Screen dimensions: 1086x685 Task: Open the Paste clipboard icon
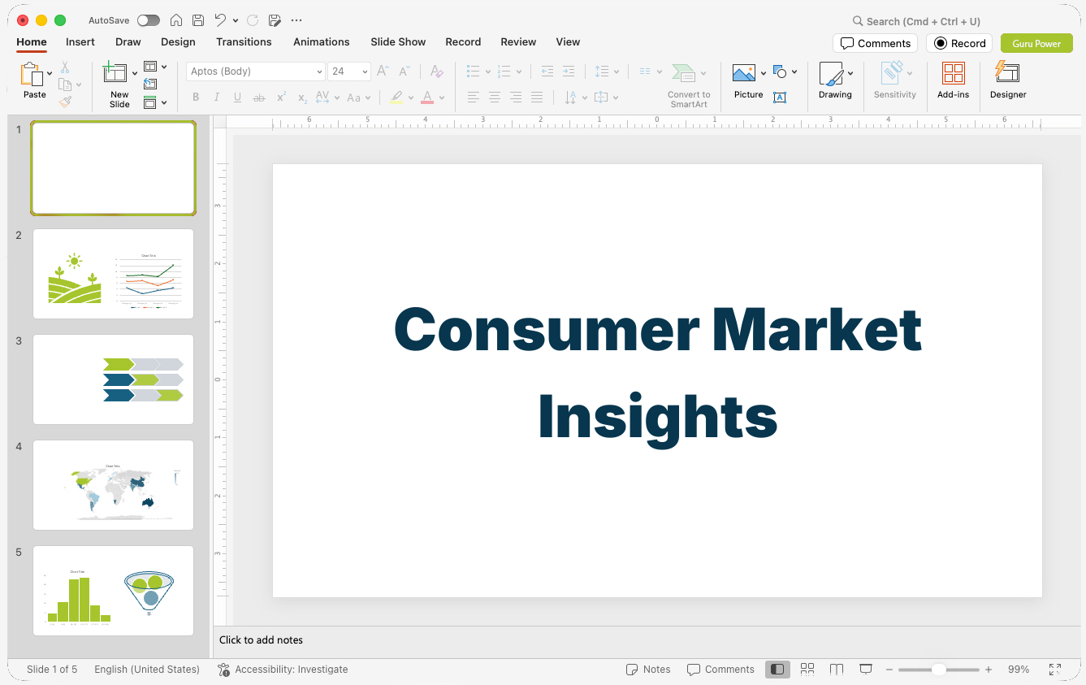[32, 75]
